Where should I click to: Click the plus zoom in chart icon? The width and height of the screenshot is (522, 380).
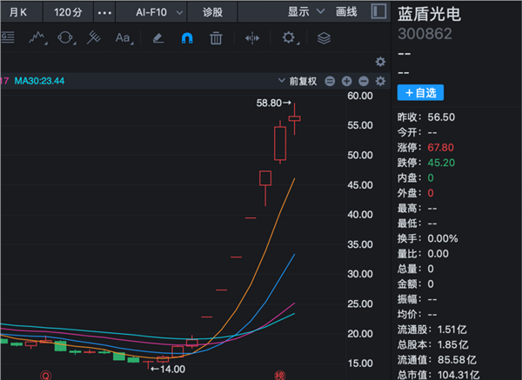tap(346, 81)
